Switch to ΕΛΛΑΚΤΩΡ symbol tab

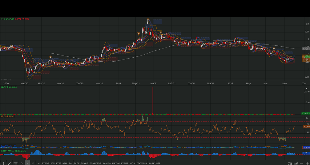(x=95, y=163)
